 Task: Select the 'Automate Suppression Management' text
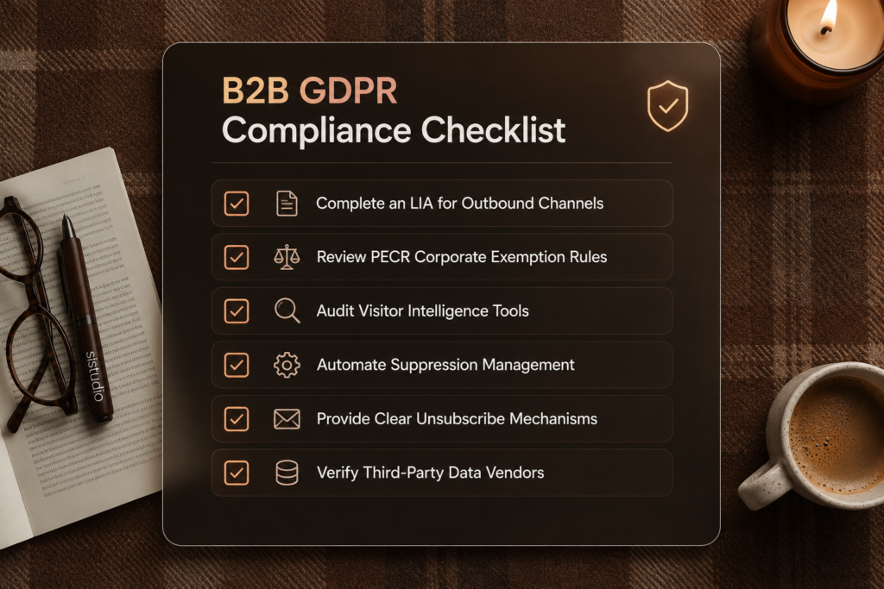click(x=445, y=365)
